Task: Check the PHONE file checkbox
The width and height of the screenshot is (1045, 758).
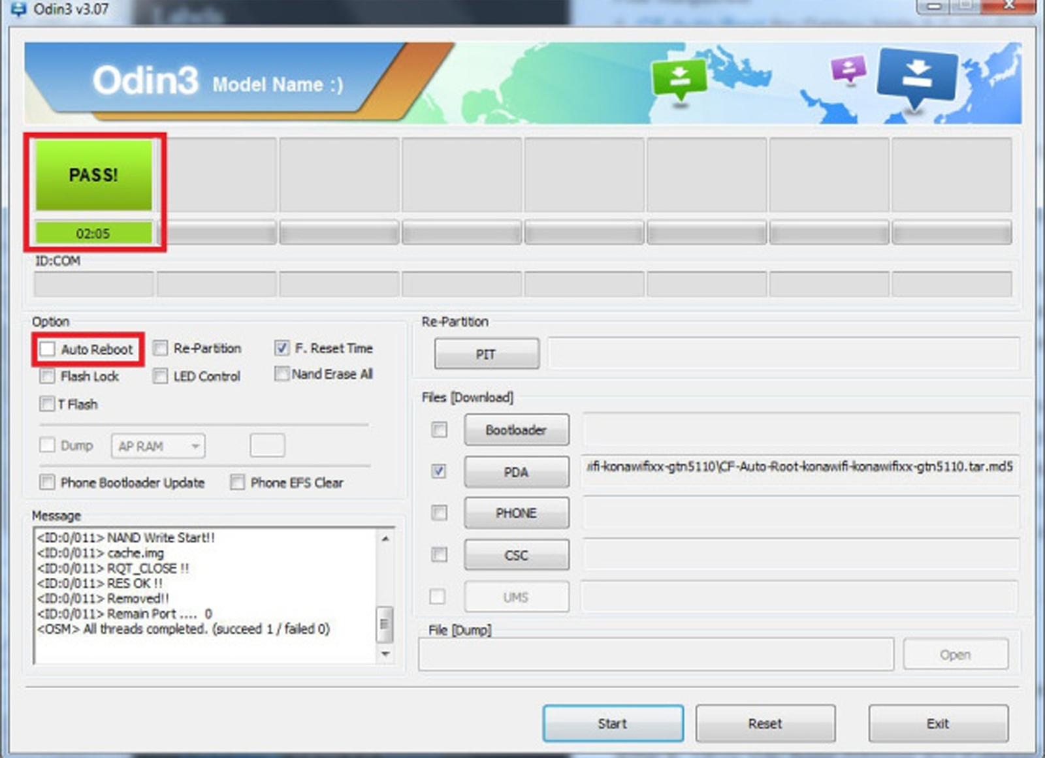Action: click(x=440, y=513)
